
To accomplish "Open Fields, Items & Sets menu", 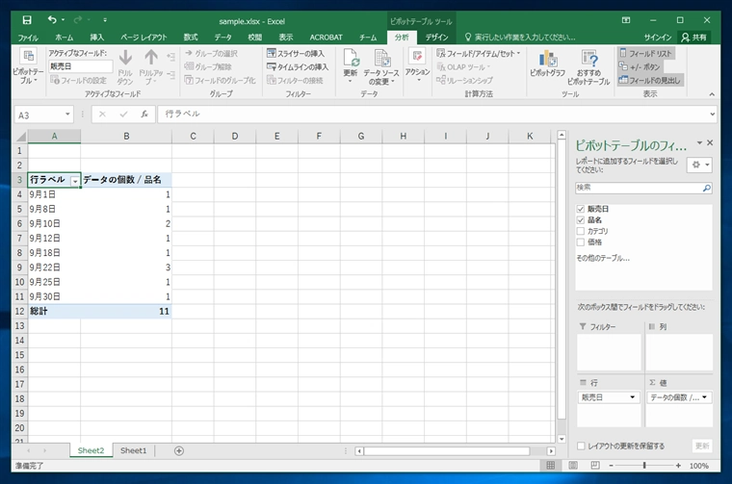I will click(x=479, y=53).
